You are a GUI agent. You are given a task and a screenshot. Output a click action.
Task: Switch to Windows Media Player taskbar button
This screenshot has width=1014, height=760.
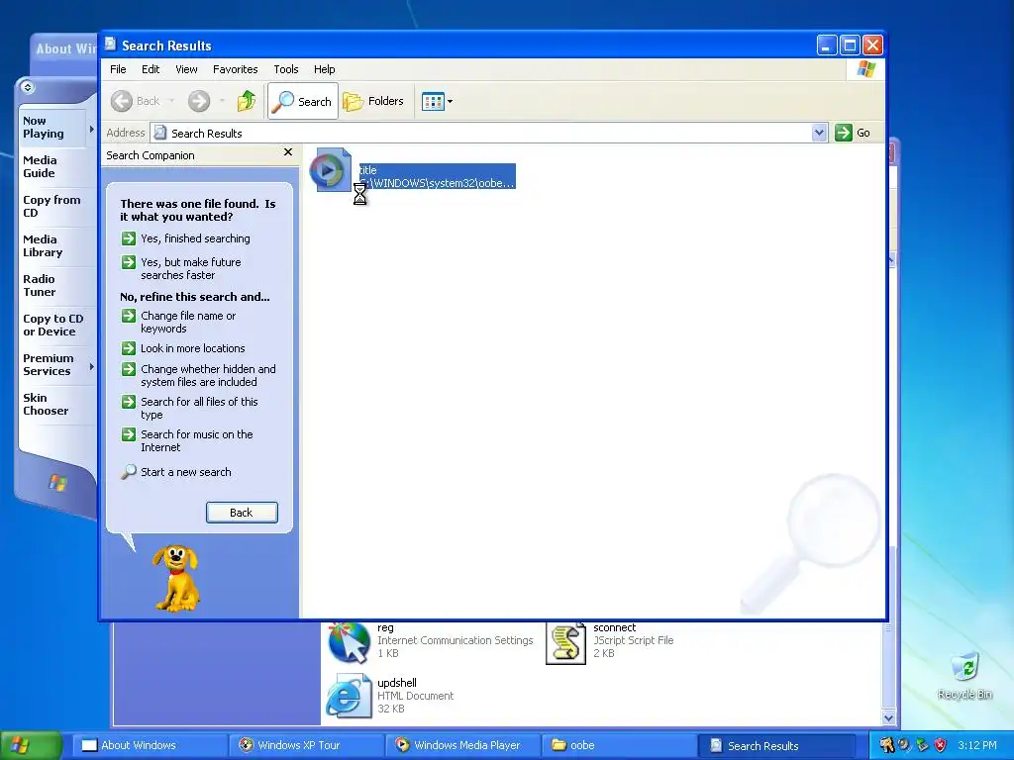click(x=463, y=745)
